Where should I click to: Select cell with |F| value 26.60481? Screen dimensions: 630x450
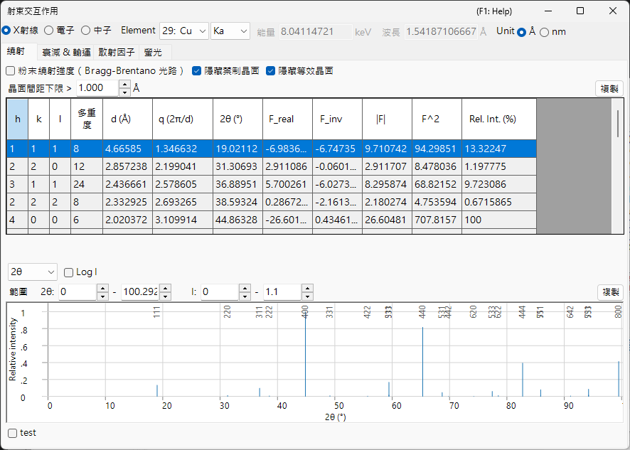pos(387,220)
